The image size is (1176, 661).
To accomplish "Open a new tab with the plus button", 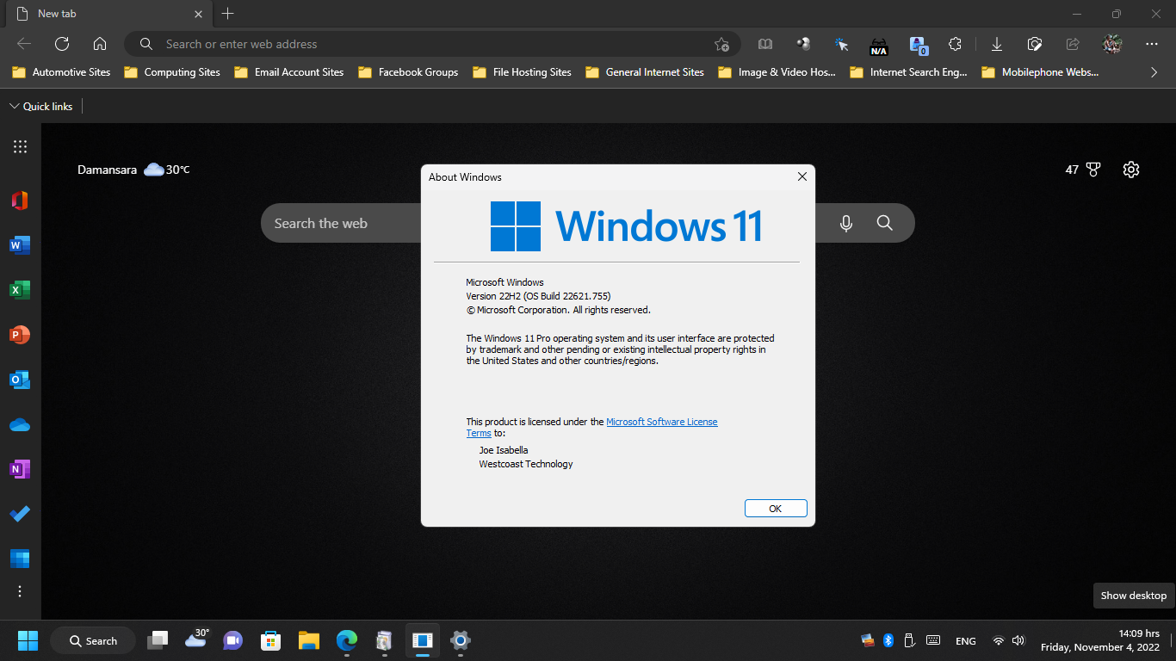I will [x=227, y=14].
